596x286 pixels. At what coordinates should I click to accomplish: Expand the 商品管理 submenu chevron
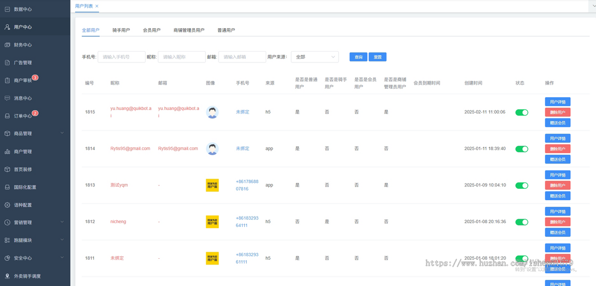click(62, 133)
